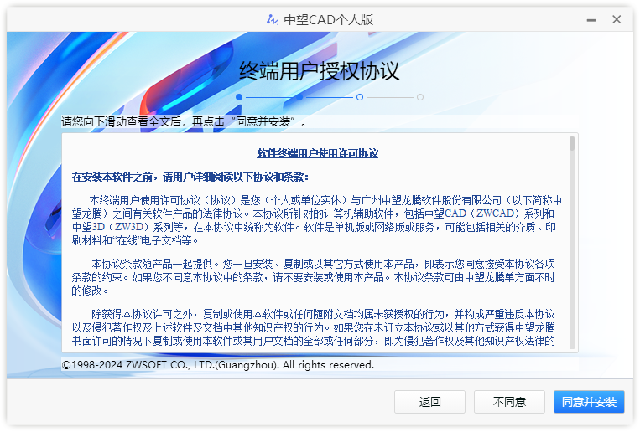
Task: Click the first step progress dot
Action: [x=239, y=97]
